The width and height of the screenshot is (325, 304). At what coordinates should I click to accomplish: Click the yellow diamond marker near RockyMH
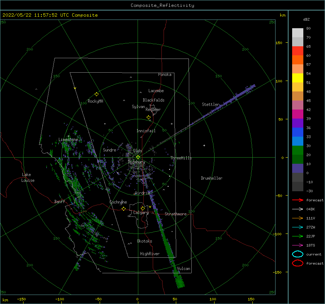(x=96, y=94)
